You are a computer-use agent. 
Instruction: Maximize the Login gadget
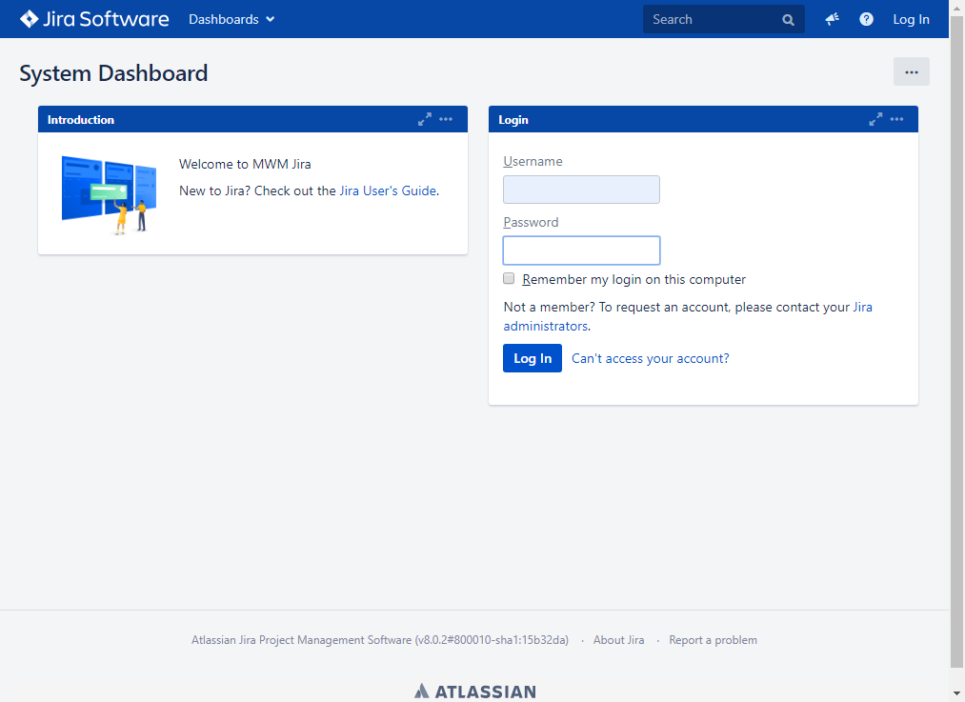click(875, 119)
